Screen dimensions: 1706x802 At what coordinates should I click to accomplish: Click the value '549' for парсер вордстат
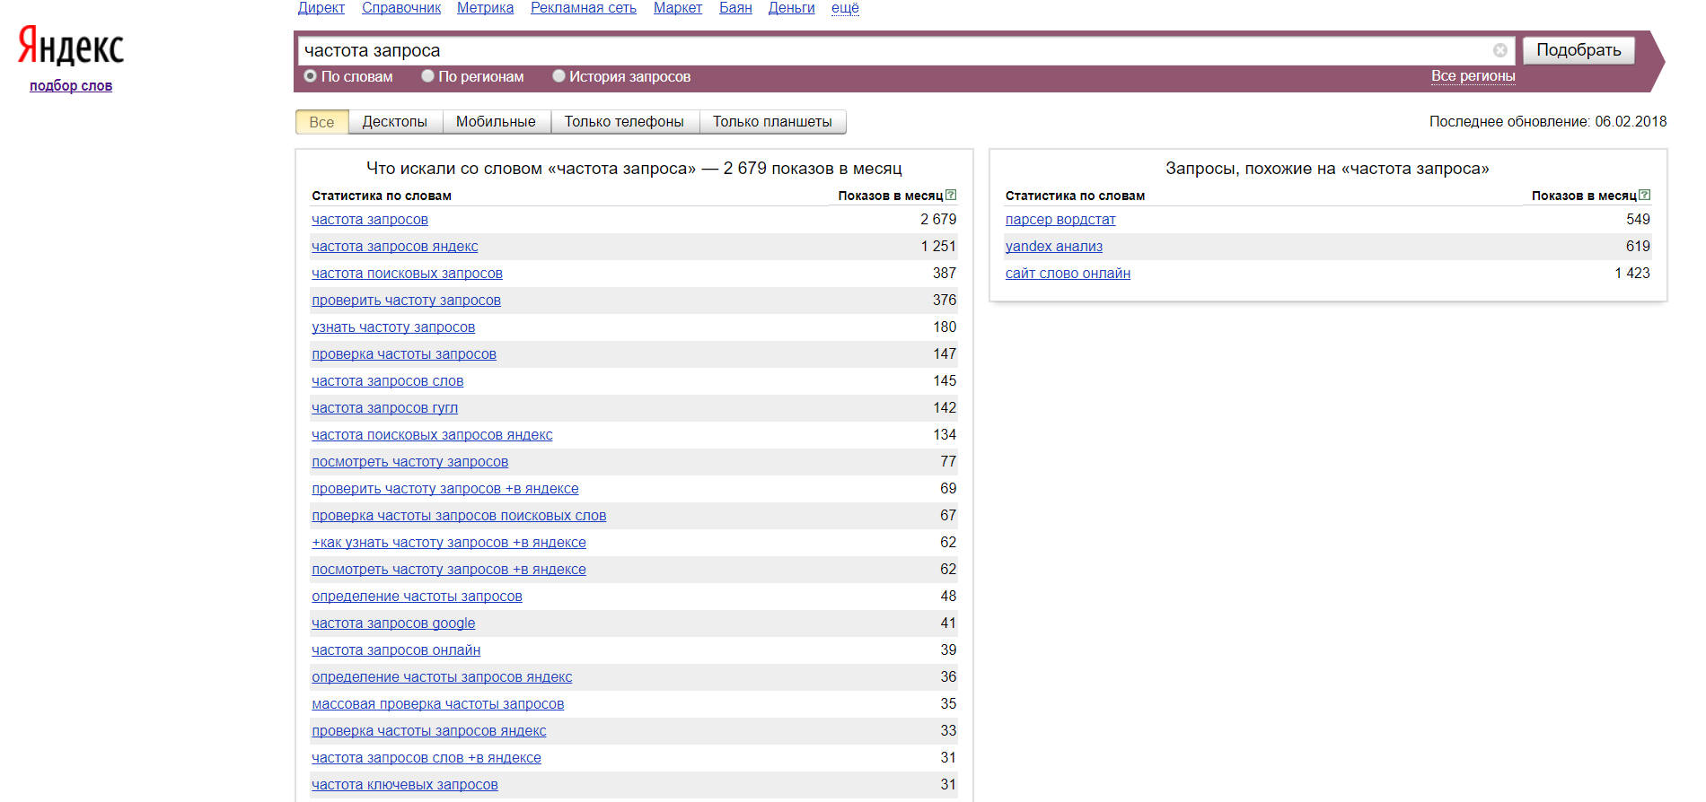coord(1638,220)
